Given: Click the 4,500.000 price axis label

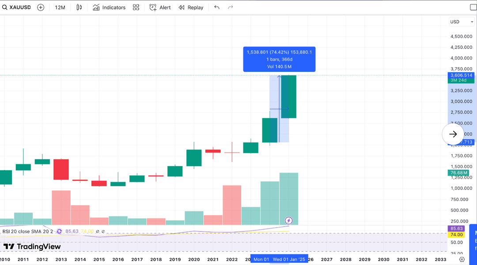Looking at the screenshot, I should 461,37.
